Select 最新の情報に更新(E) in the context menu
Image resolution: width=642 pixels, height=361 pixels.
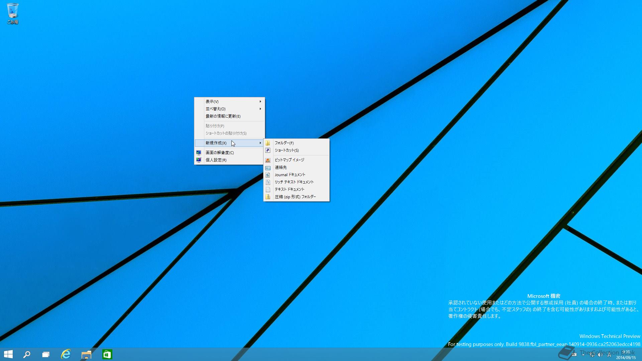223,116
